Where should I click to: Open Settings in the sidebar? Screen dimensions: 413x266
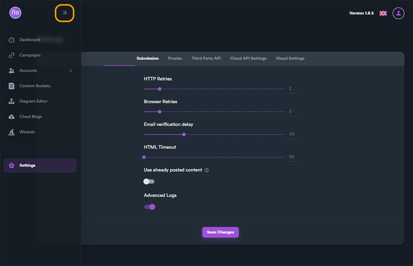click(40, 165)
